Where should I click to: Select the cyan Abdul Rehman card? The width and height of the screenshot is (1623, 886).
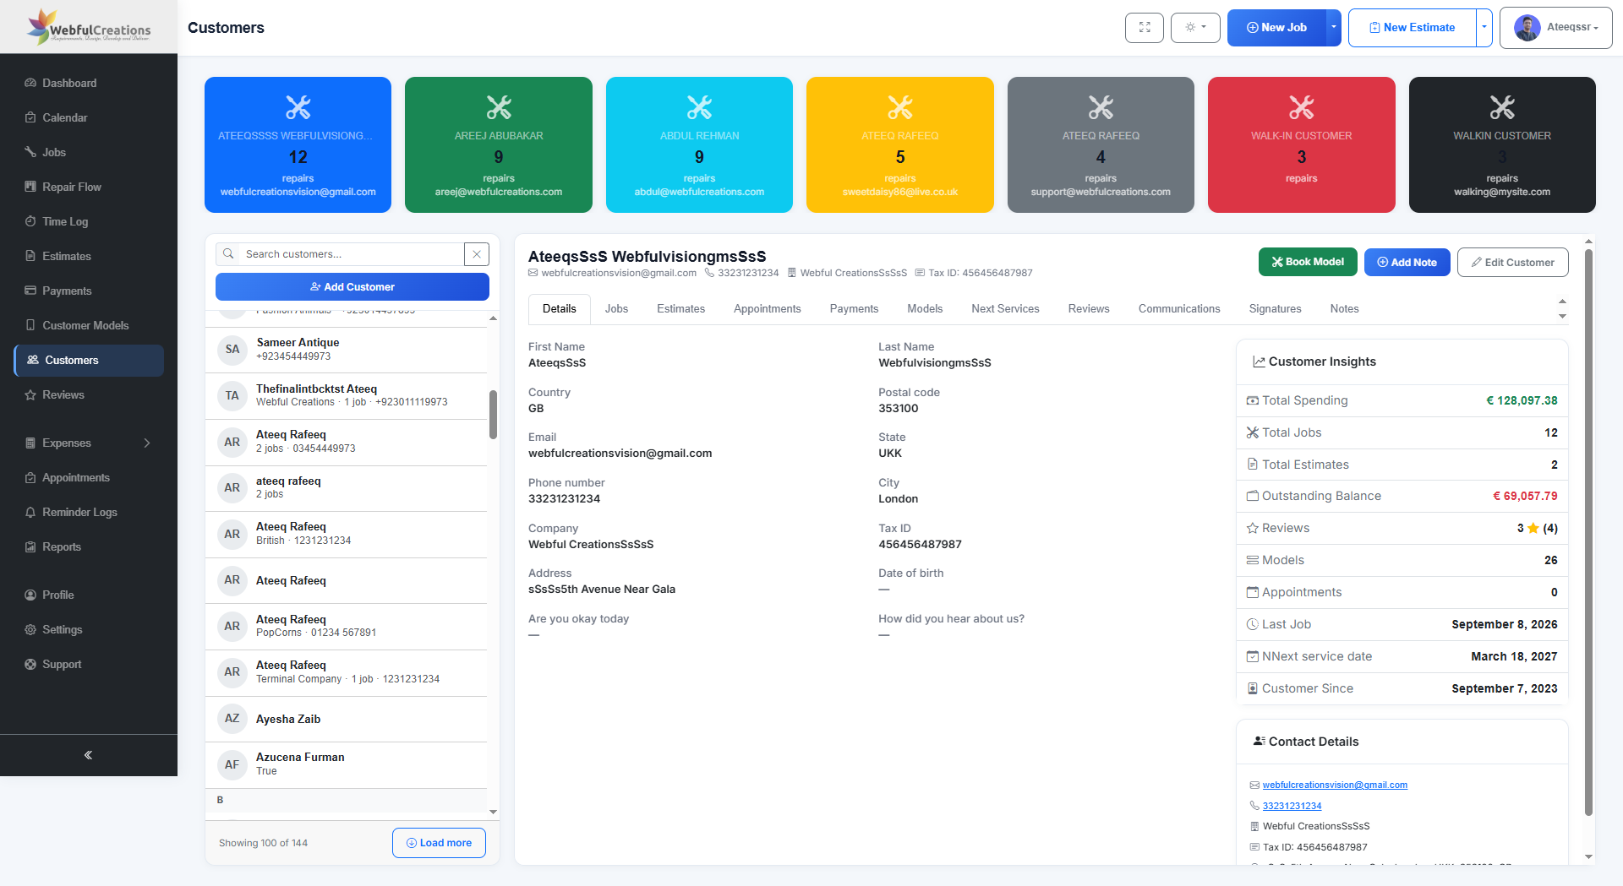(699, 144)
